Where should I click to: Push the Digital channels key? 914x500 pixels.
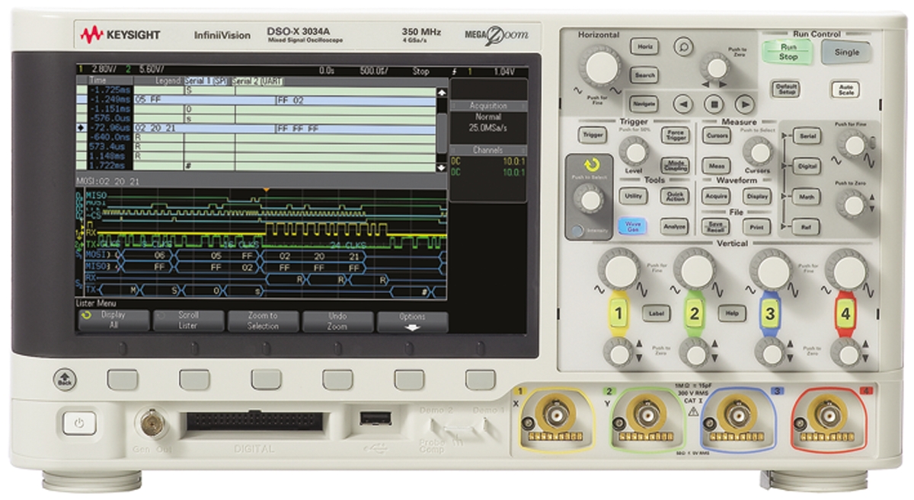(x=805, y=166)
